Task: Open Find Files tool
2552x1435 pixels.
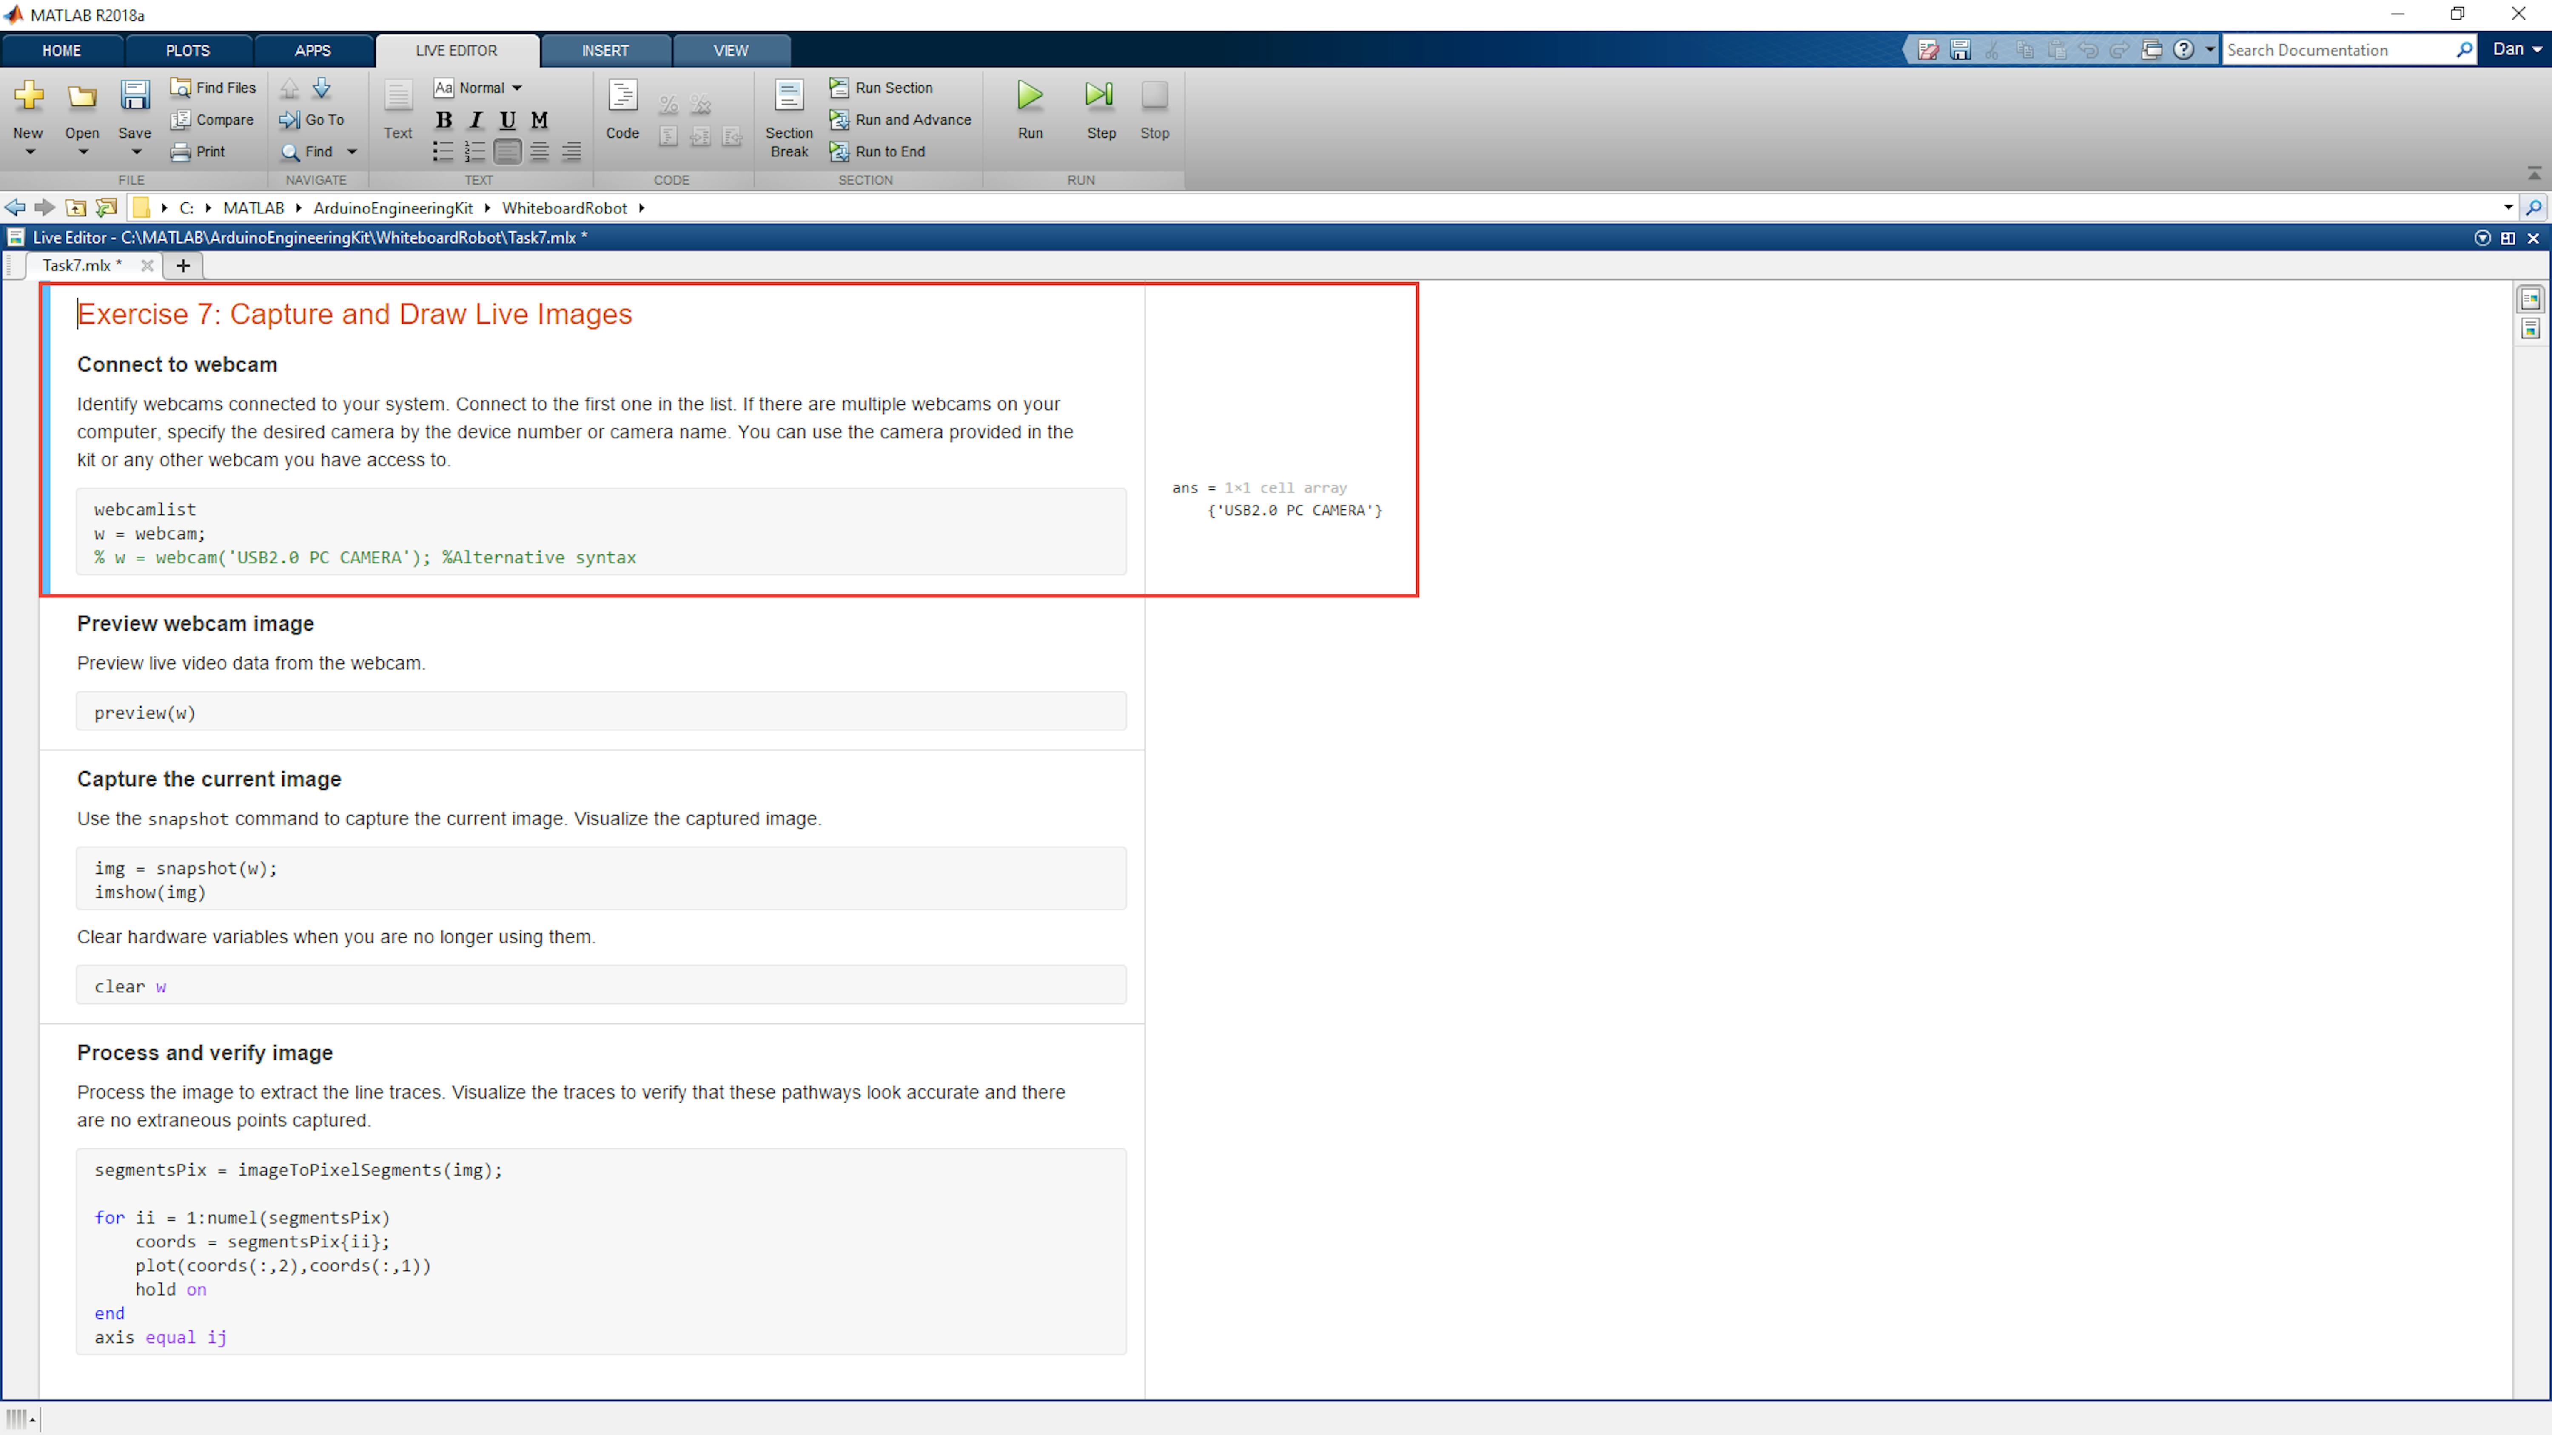Action: (x=213, y=87)
